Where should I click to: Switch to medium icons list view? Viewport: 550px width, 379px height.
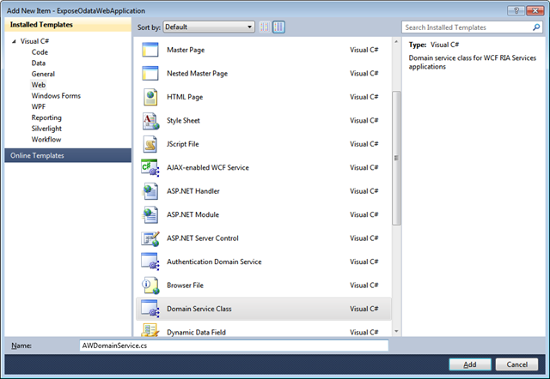(278, 27)
